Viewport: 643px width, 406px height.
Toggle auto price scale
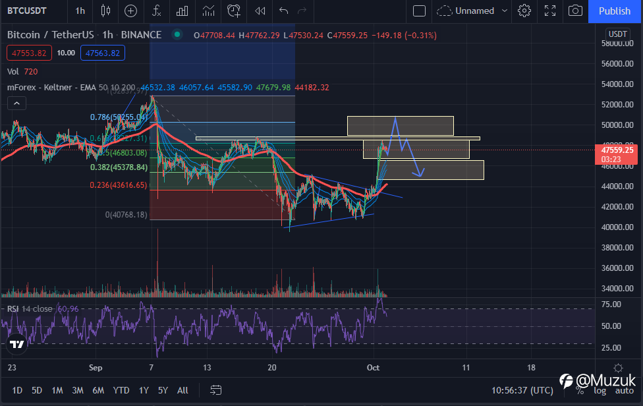tap(624, 391)
